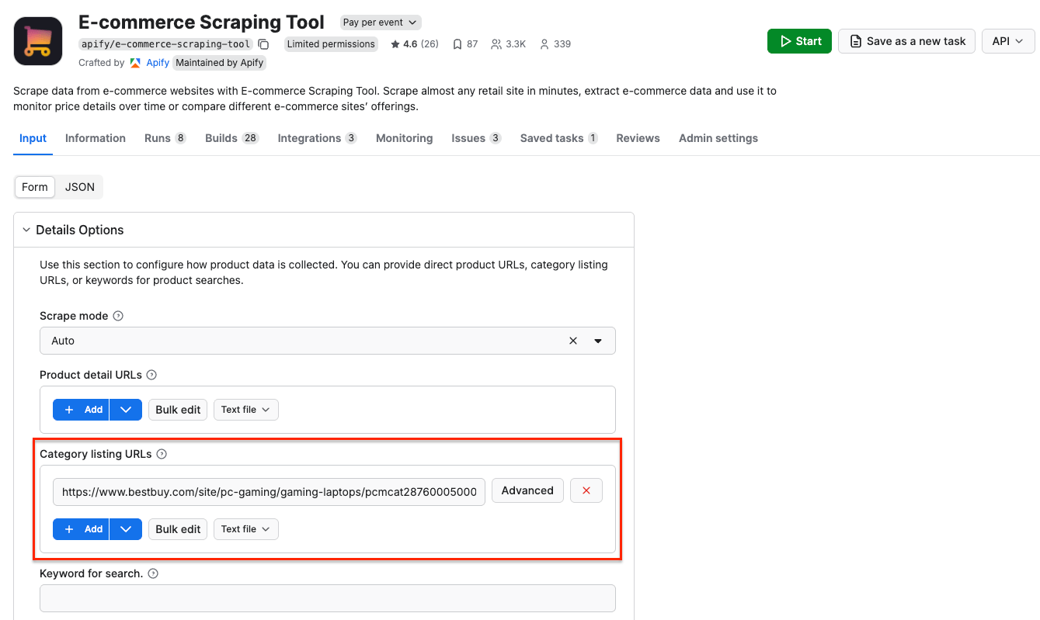Open the Issues tab

coord(469,137)
